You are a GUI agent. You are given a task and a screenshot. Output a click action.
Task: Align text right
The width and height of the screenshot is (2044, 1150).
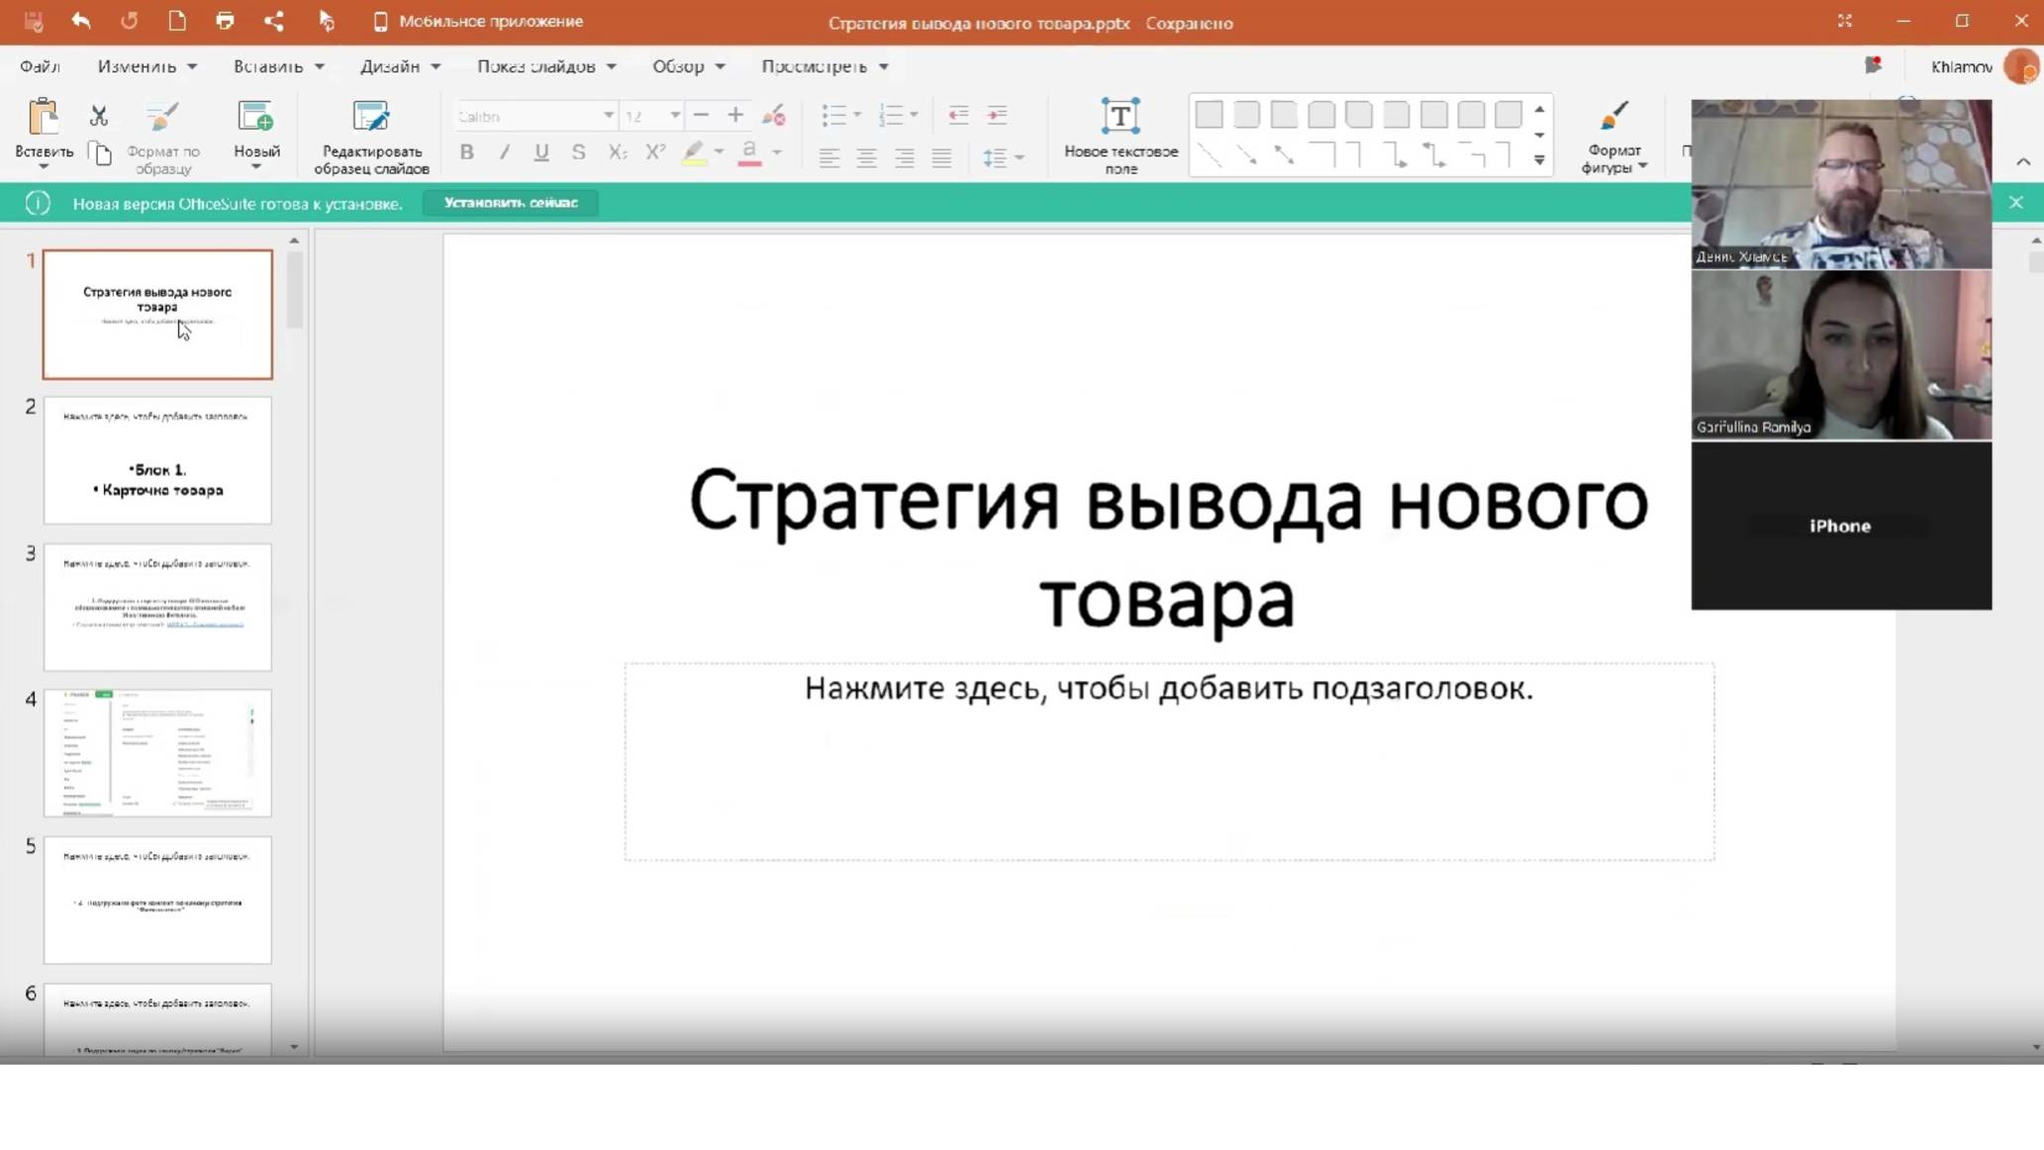pyautogui.click(x=904, y=157)
